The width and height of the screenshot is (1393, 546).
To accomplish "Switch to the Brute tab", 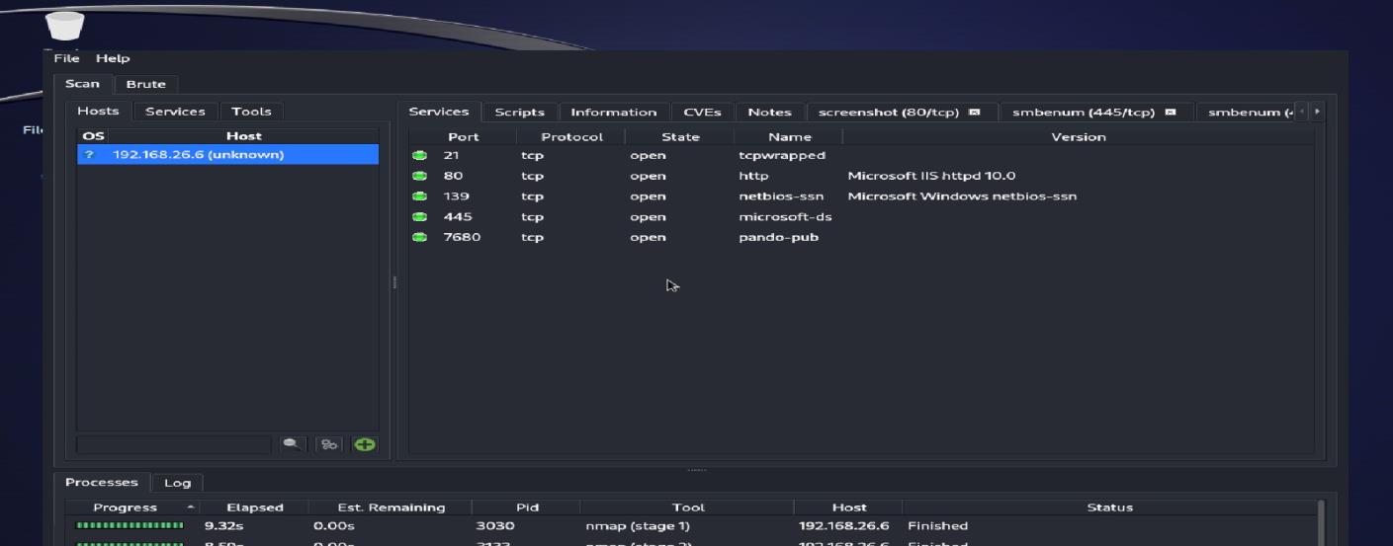I will [145, 84].
